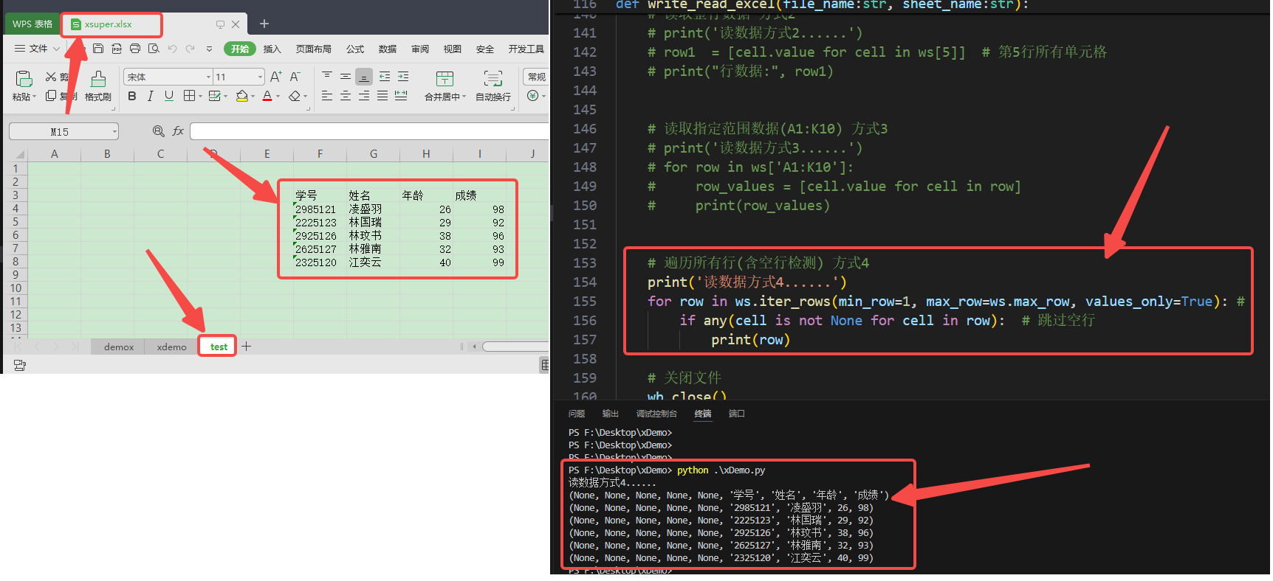Open the 文件 menu dropdown chevron
Screen dimensions: 1273x581
click(57, 49)
